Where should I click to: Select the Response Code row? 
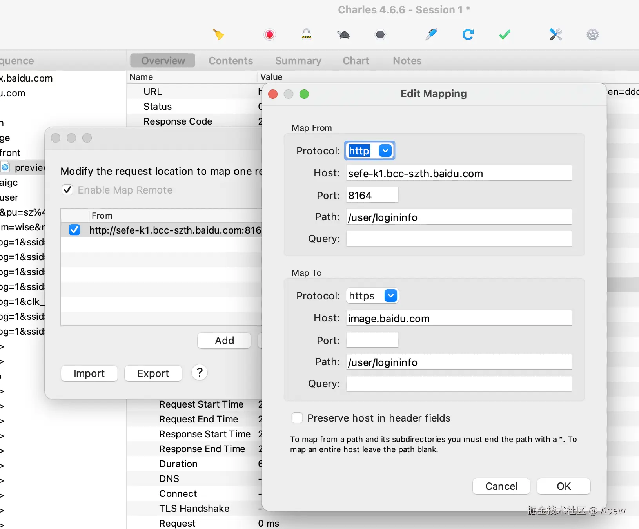coord(194,121)
